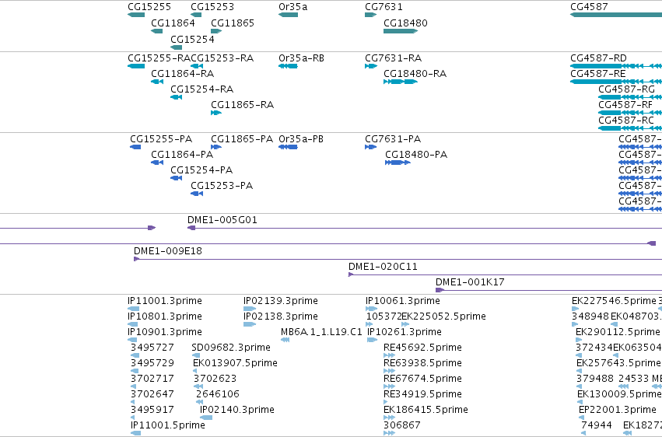Click the EK013907.5prime EST label
The image size is (662, 437).
tap(235, 363)
